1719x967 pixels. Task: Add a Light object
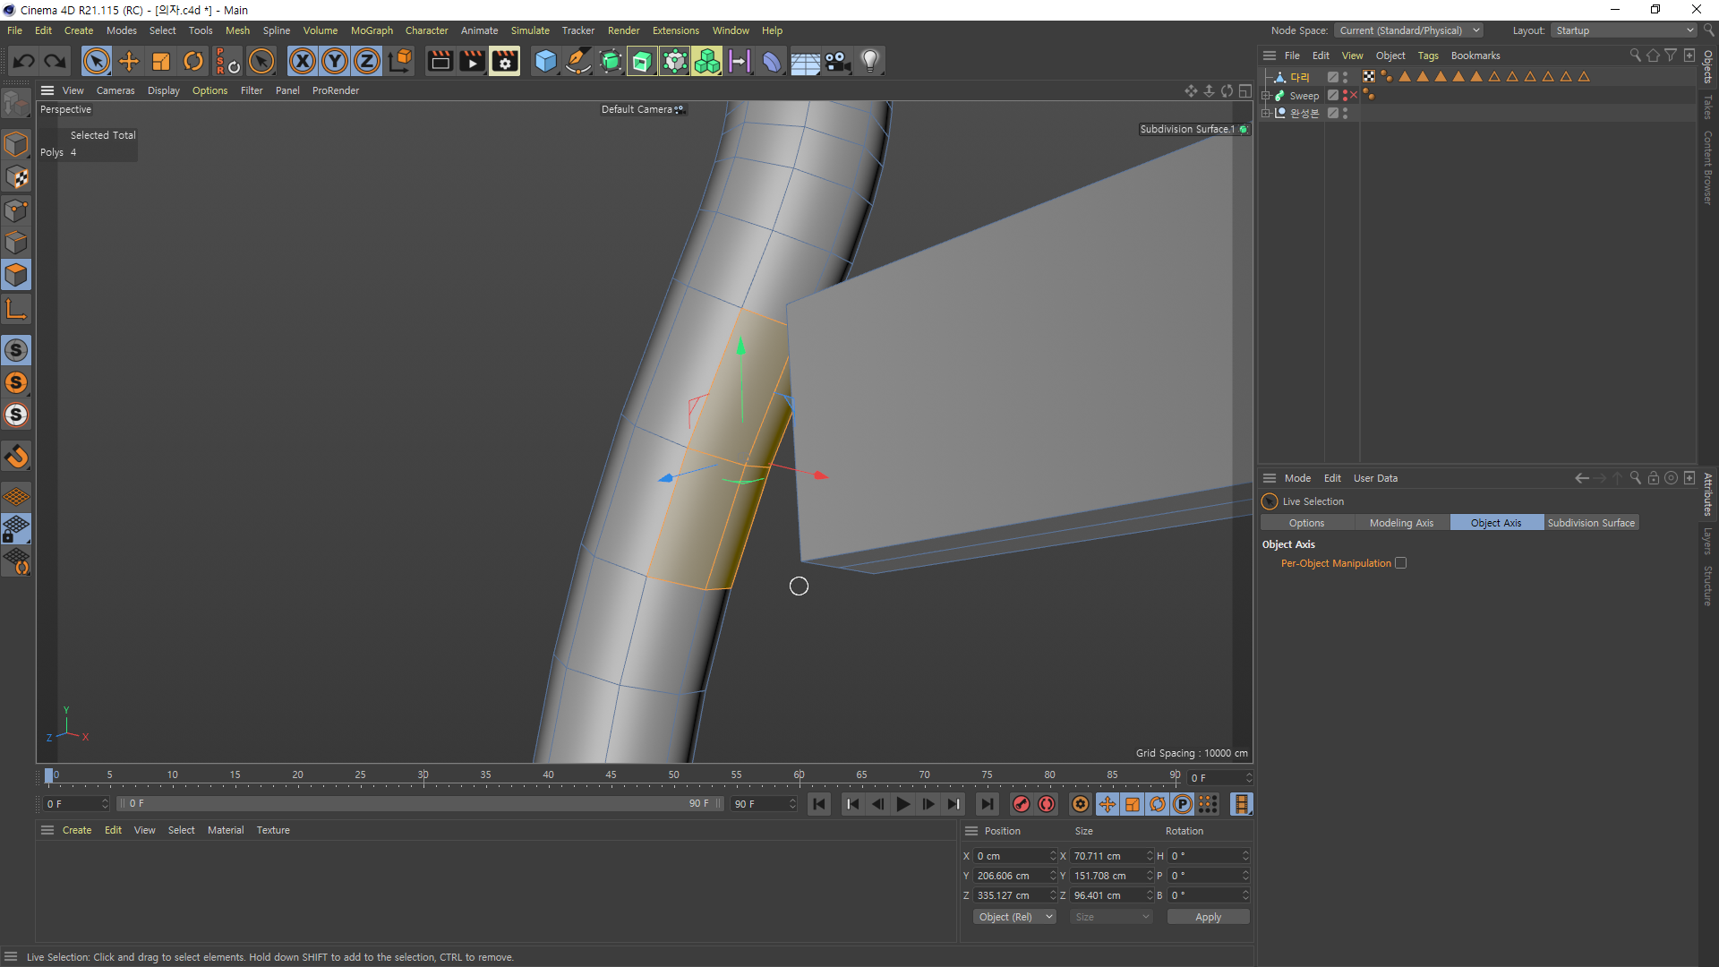pos(870,61)
